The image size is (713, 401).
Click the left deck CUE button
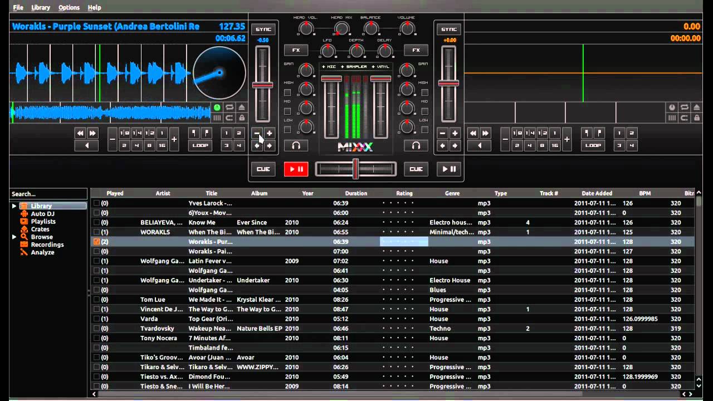tap(263, 169)
